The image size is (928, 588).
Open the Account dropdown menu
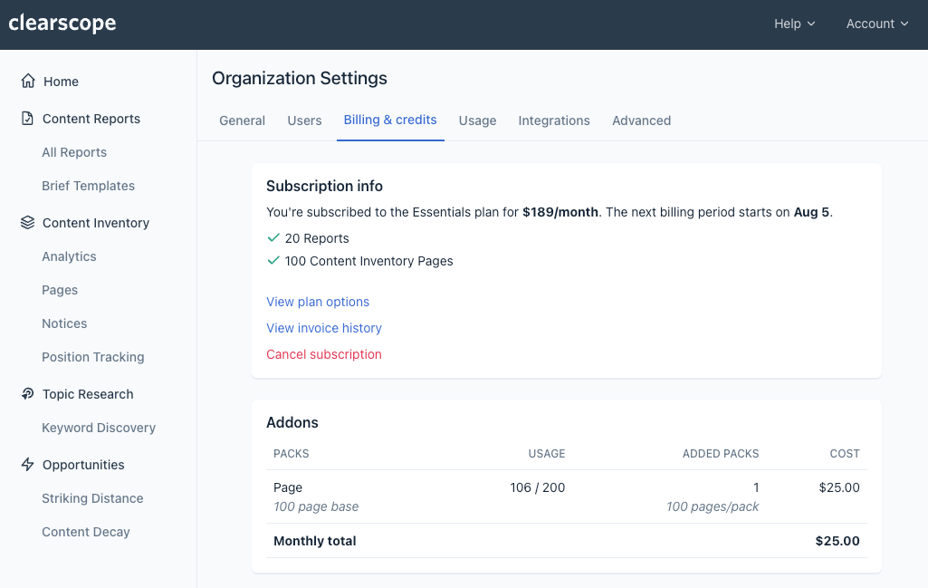point(876,24)
